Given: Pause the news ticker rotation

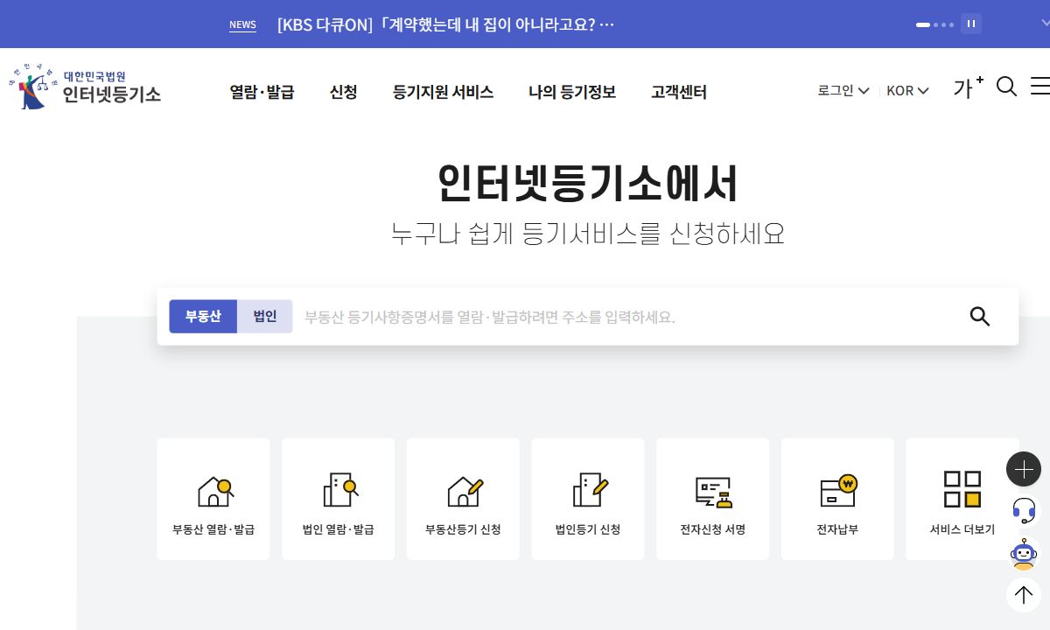Looking at the screenshot, I should tap(970, 24).
